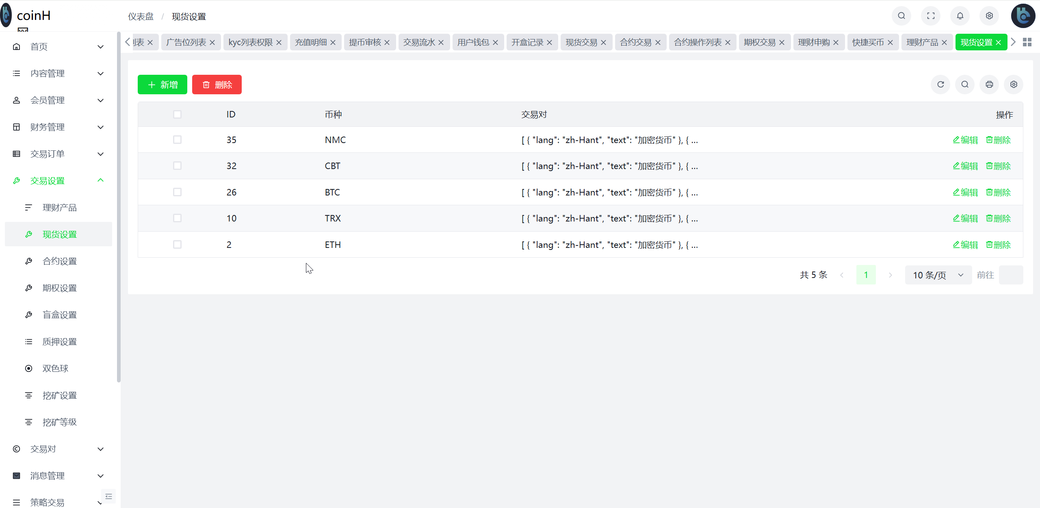This screenshot has width=1040, height=508.
Task: Click the green 新增 button
Action: 162,85
